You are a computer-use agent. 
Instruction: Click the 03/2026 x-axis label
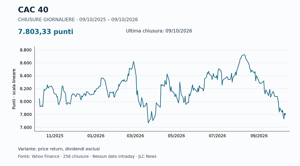pyautogui.click(x=135, y=136)
